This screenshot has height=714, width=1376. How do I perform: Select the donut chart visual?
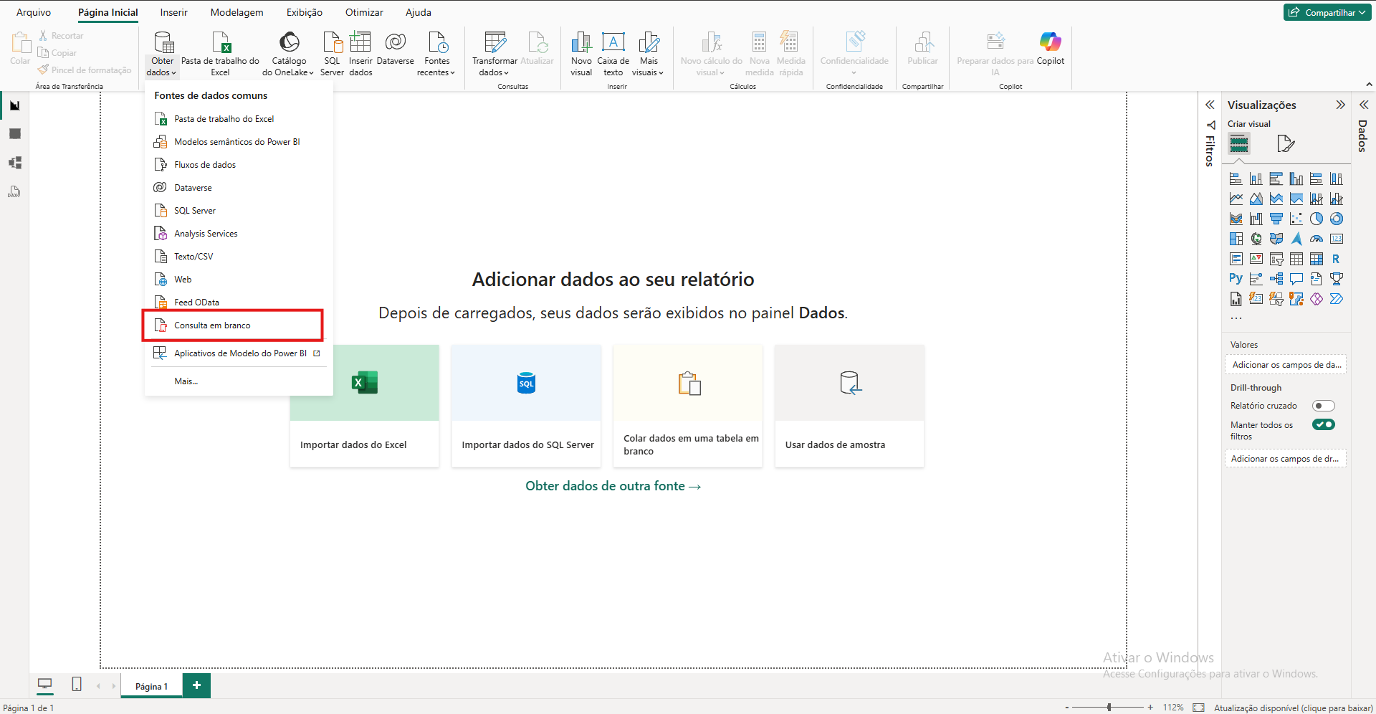pyautogui.click(x=1337, y=219)
